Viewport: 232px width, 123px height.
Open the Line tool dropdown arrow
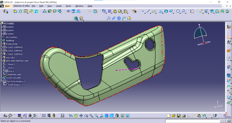(x=151, y=13)
